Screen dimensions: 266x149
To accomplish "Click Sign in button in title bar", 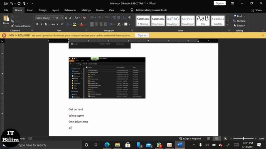I will 219,3.
